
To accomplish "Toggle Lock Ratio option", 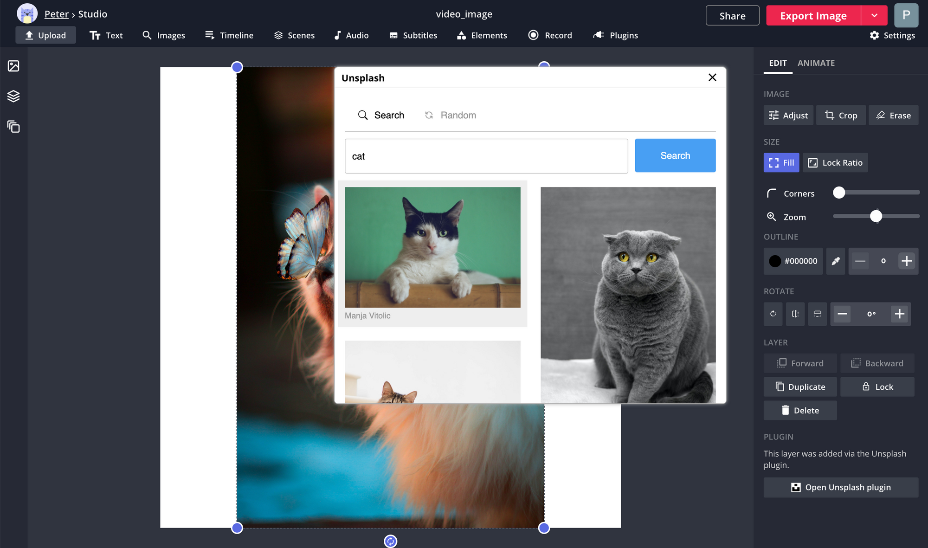I will pyautogui.click(x=835, y=163).
